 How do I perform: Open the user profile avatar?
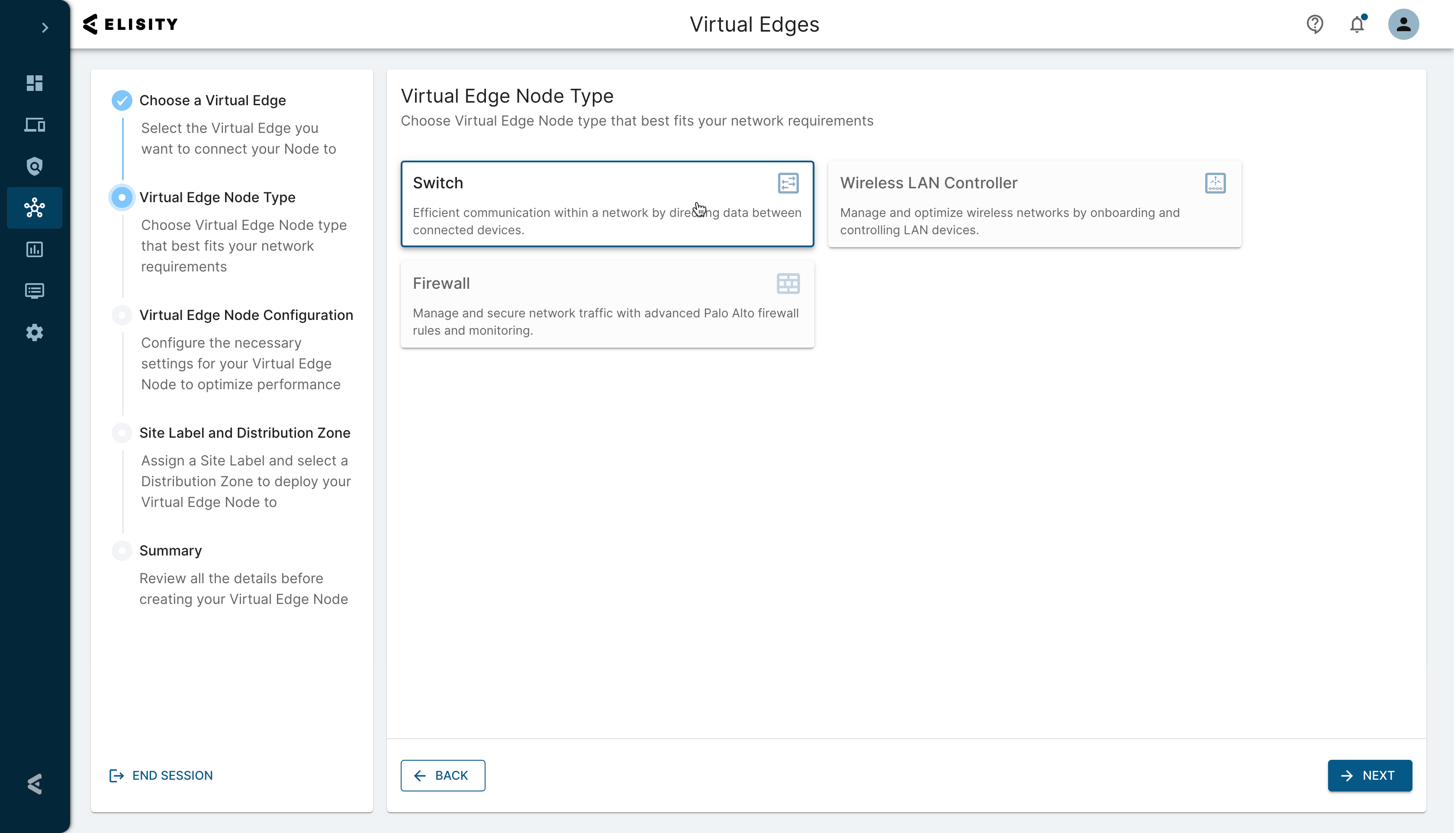pyautogui.click(x=1403, y=24)
